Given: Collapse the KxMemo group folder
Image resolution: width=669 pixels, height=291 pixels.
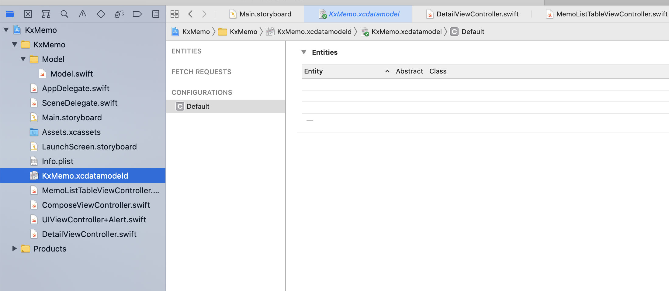Looking at the screenshot, I should 15,45.
